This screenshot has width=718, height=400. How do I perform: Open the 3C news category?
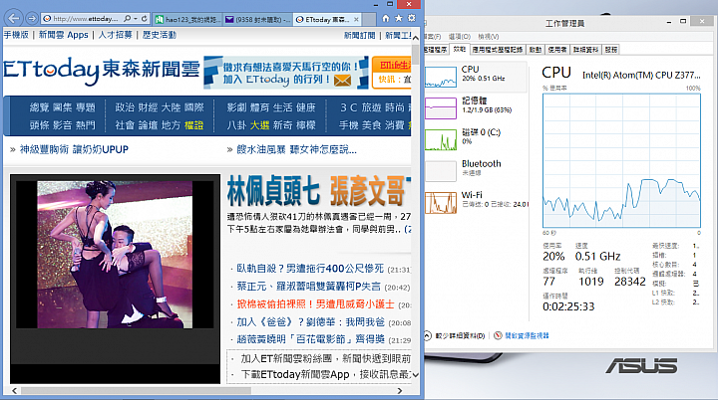coord(348,107)
